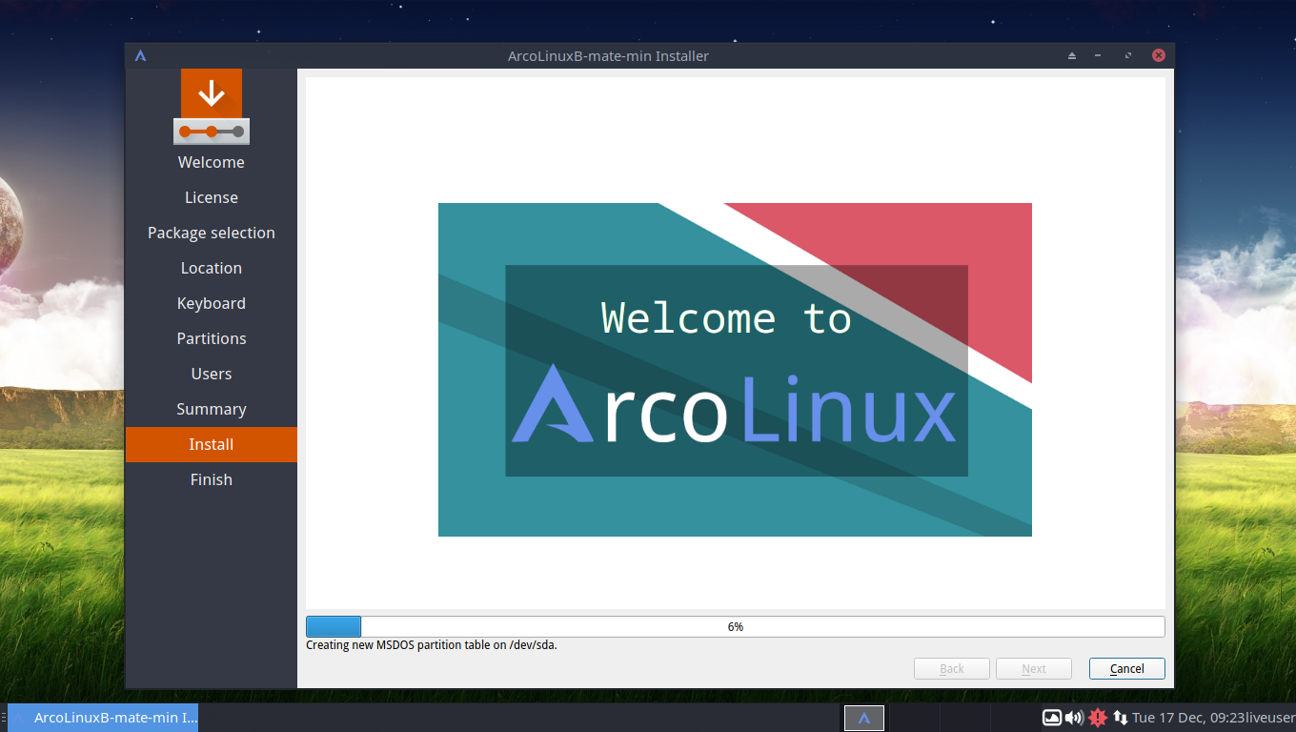Click the Next button
The height and width of the screenshot is (732, 1296).
[1034, 669]
